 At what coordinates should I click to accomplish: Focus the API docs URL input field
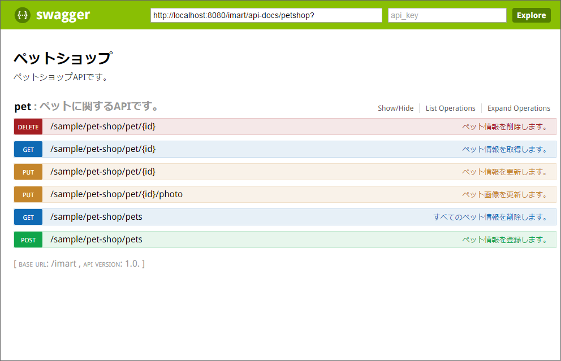(x=266, y=15)
